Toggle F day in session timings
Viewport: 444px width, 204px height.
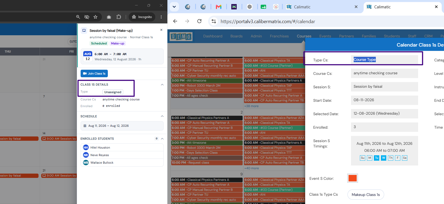398,158
